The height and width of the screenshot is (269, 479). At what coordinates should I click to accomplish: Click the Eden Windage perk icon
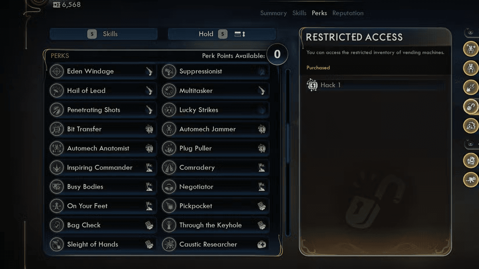point(57,72)
